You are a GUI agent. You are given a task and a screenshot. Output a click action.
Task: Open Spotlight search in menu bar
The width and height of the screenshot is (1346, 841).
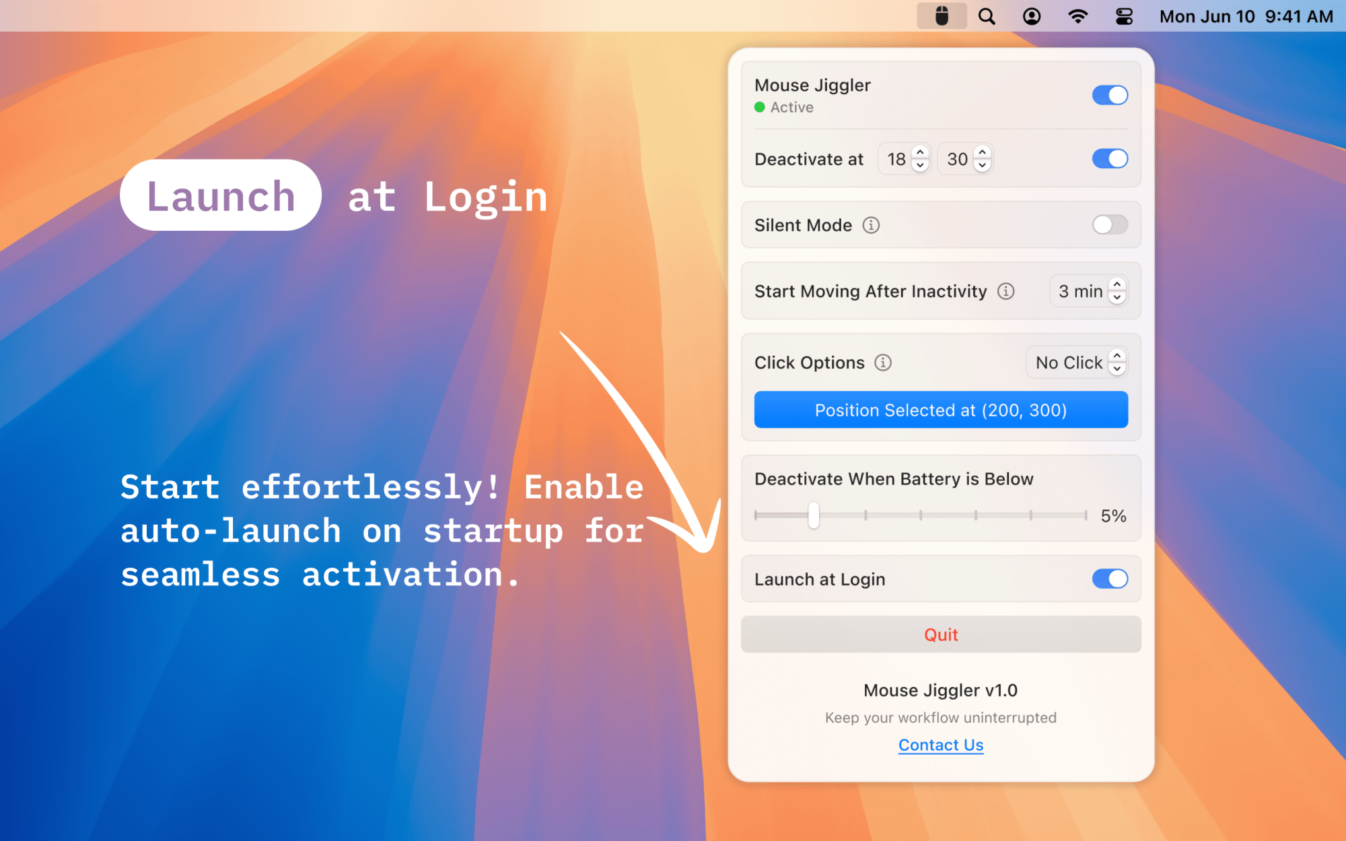click(x=987, y=16)
